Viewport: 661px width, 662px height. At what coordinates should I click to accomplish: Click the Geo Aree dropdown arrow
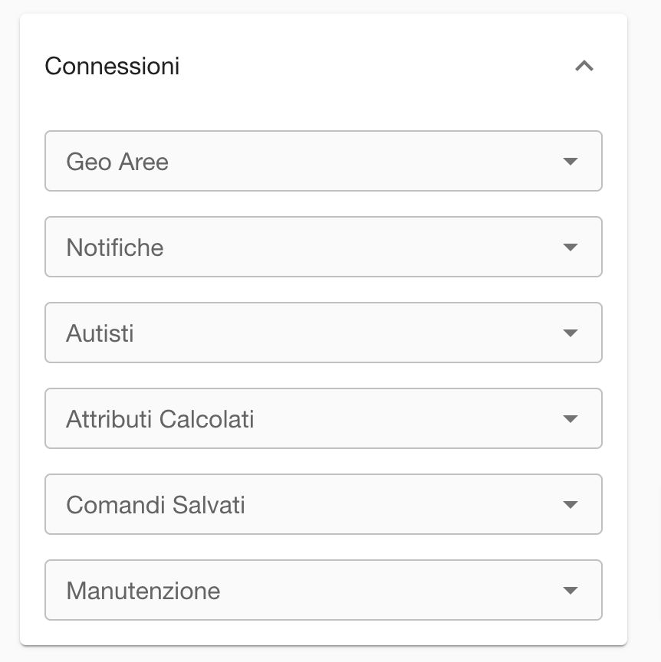pyautogui.click(x=569, y=162)
